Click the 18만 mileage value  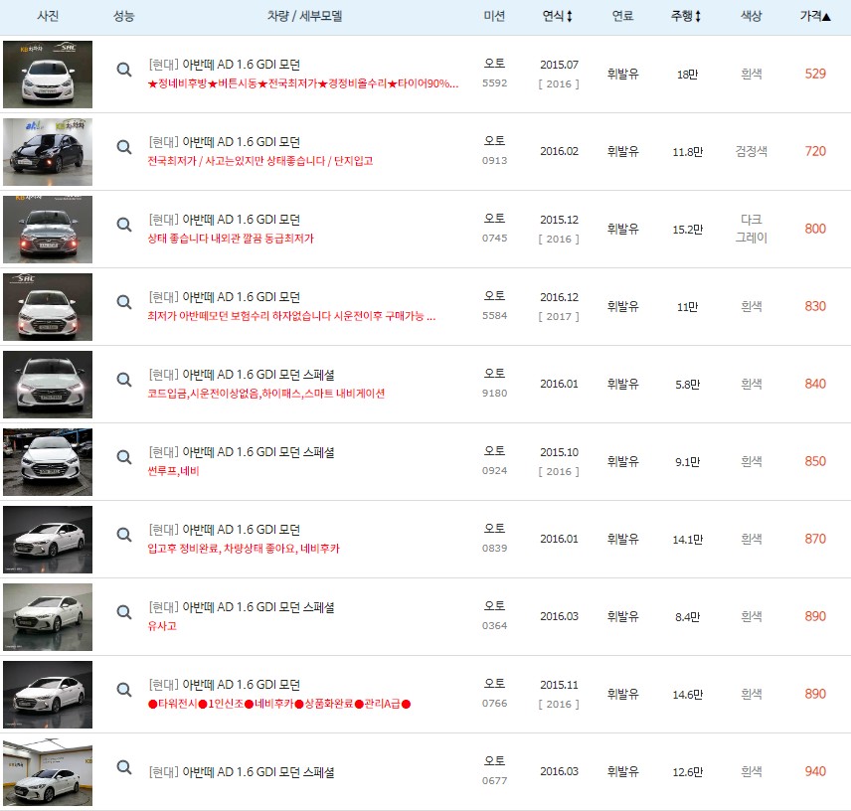pos(687,75)
